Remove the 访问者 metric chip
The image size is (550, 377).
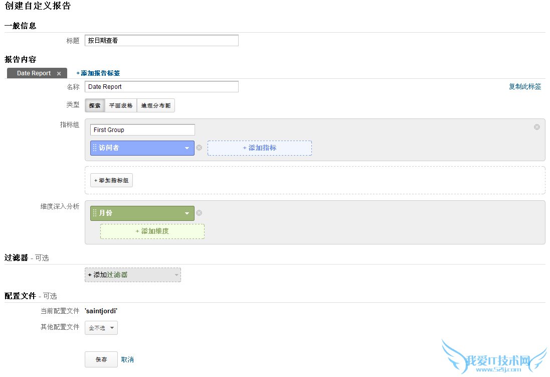coord(199,148)
